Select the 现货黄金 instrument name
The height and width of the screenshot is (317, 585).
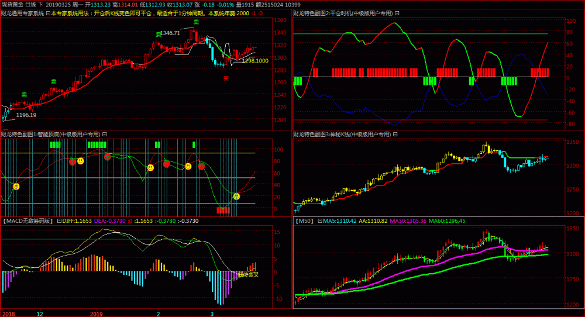coord(12,5)
